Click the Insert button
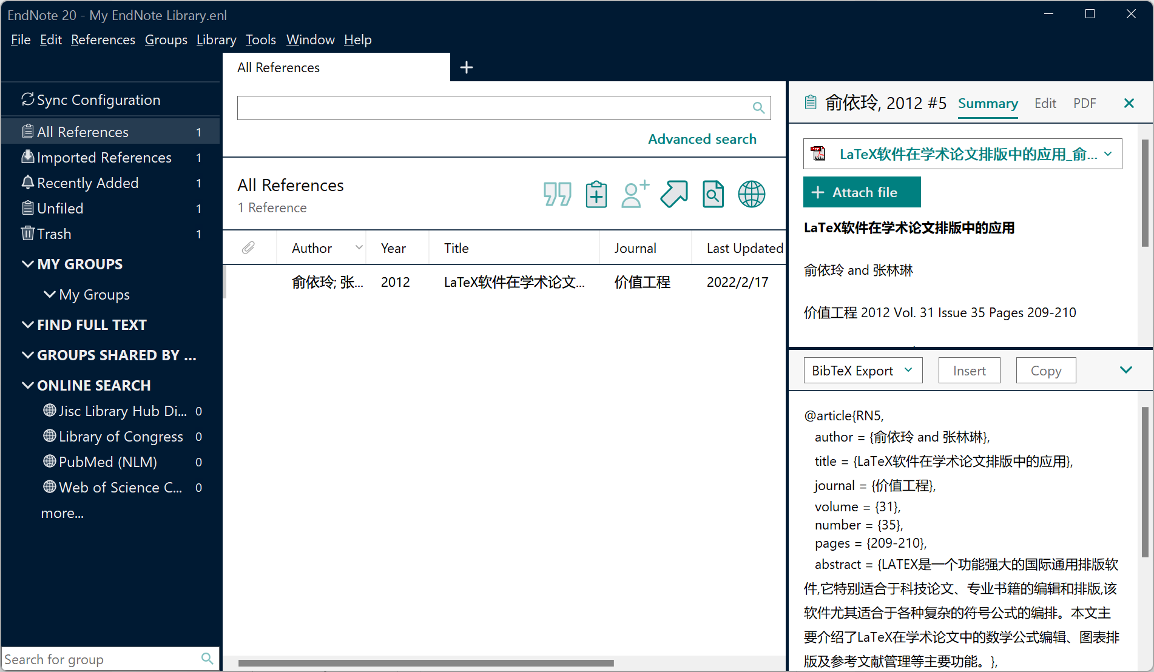The image size is (1154, 672). pyautogui.click(x=969, y=371)
